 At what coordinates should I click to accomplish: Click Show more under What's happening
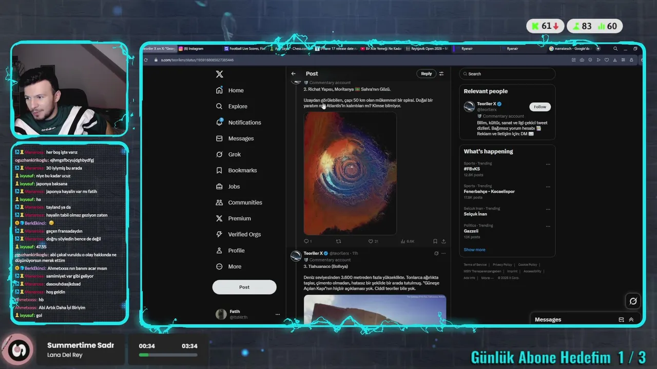pyautogui.click(x=474, y=250)
